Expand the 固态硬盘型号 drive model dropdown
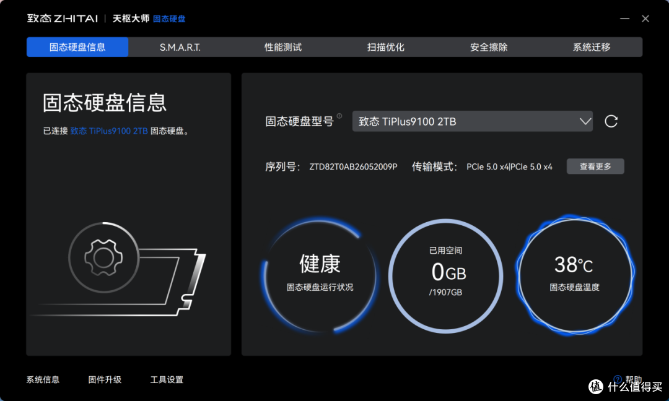 coord(472,121)
